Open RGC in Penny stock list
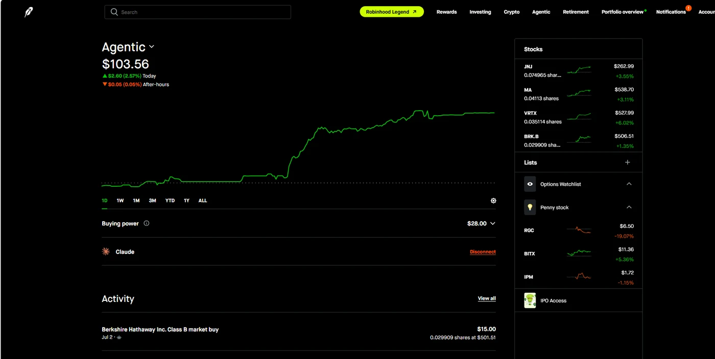This screenshot has width=715, height=359. 579,230
